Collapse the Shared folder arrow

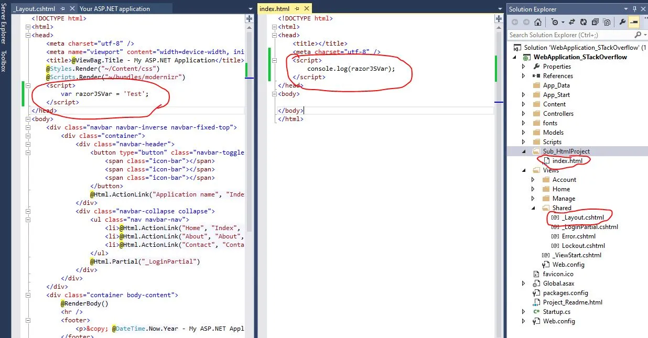(x=533, y=208)
